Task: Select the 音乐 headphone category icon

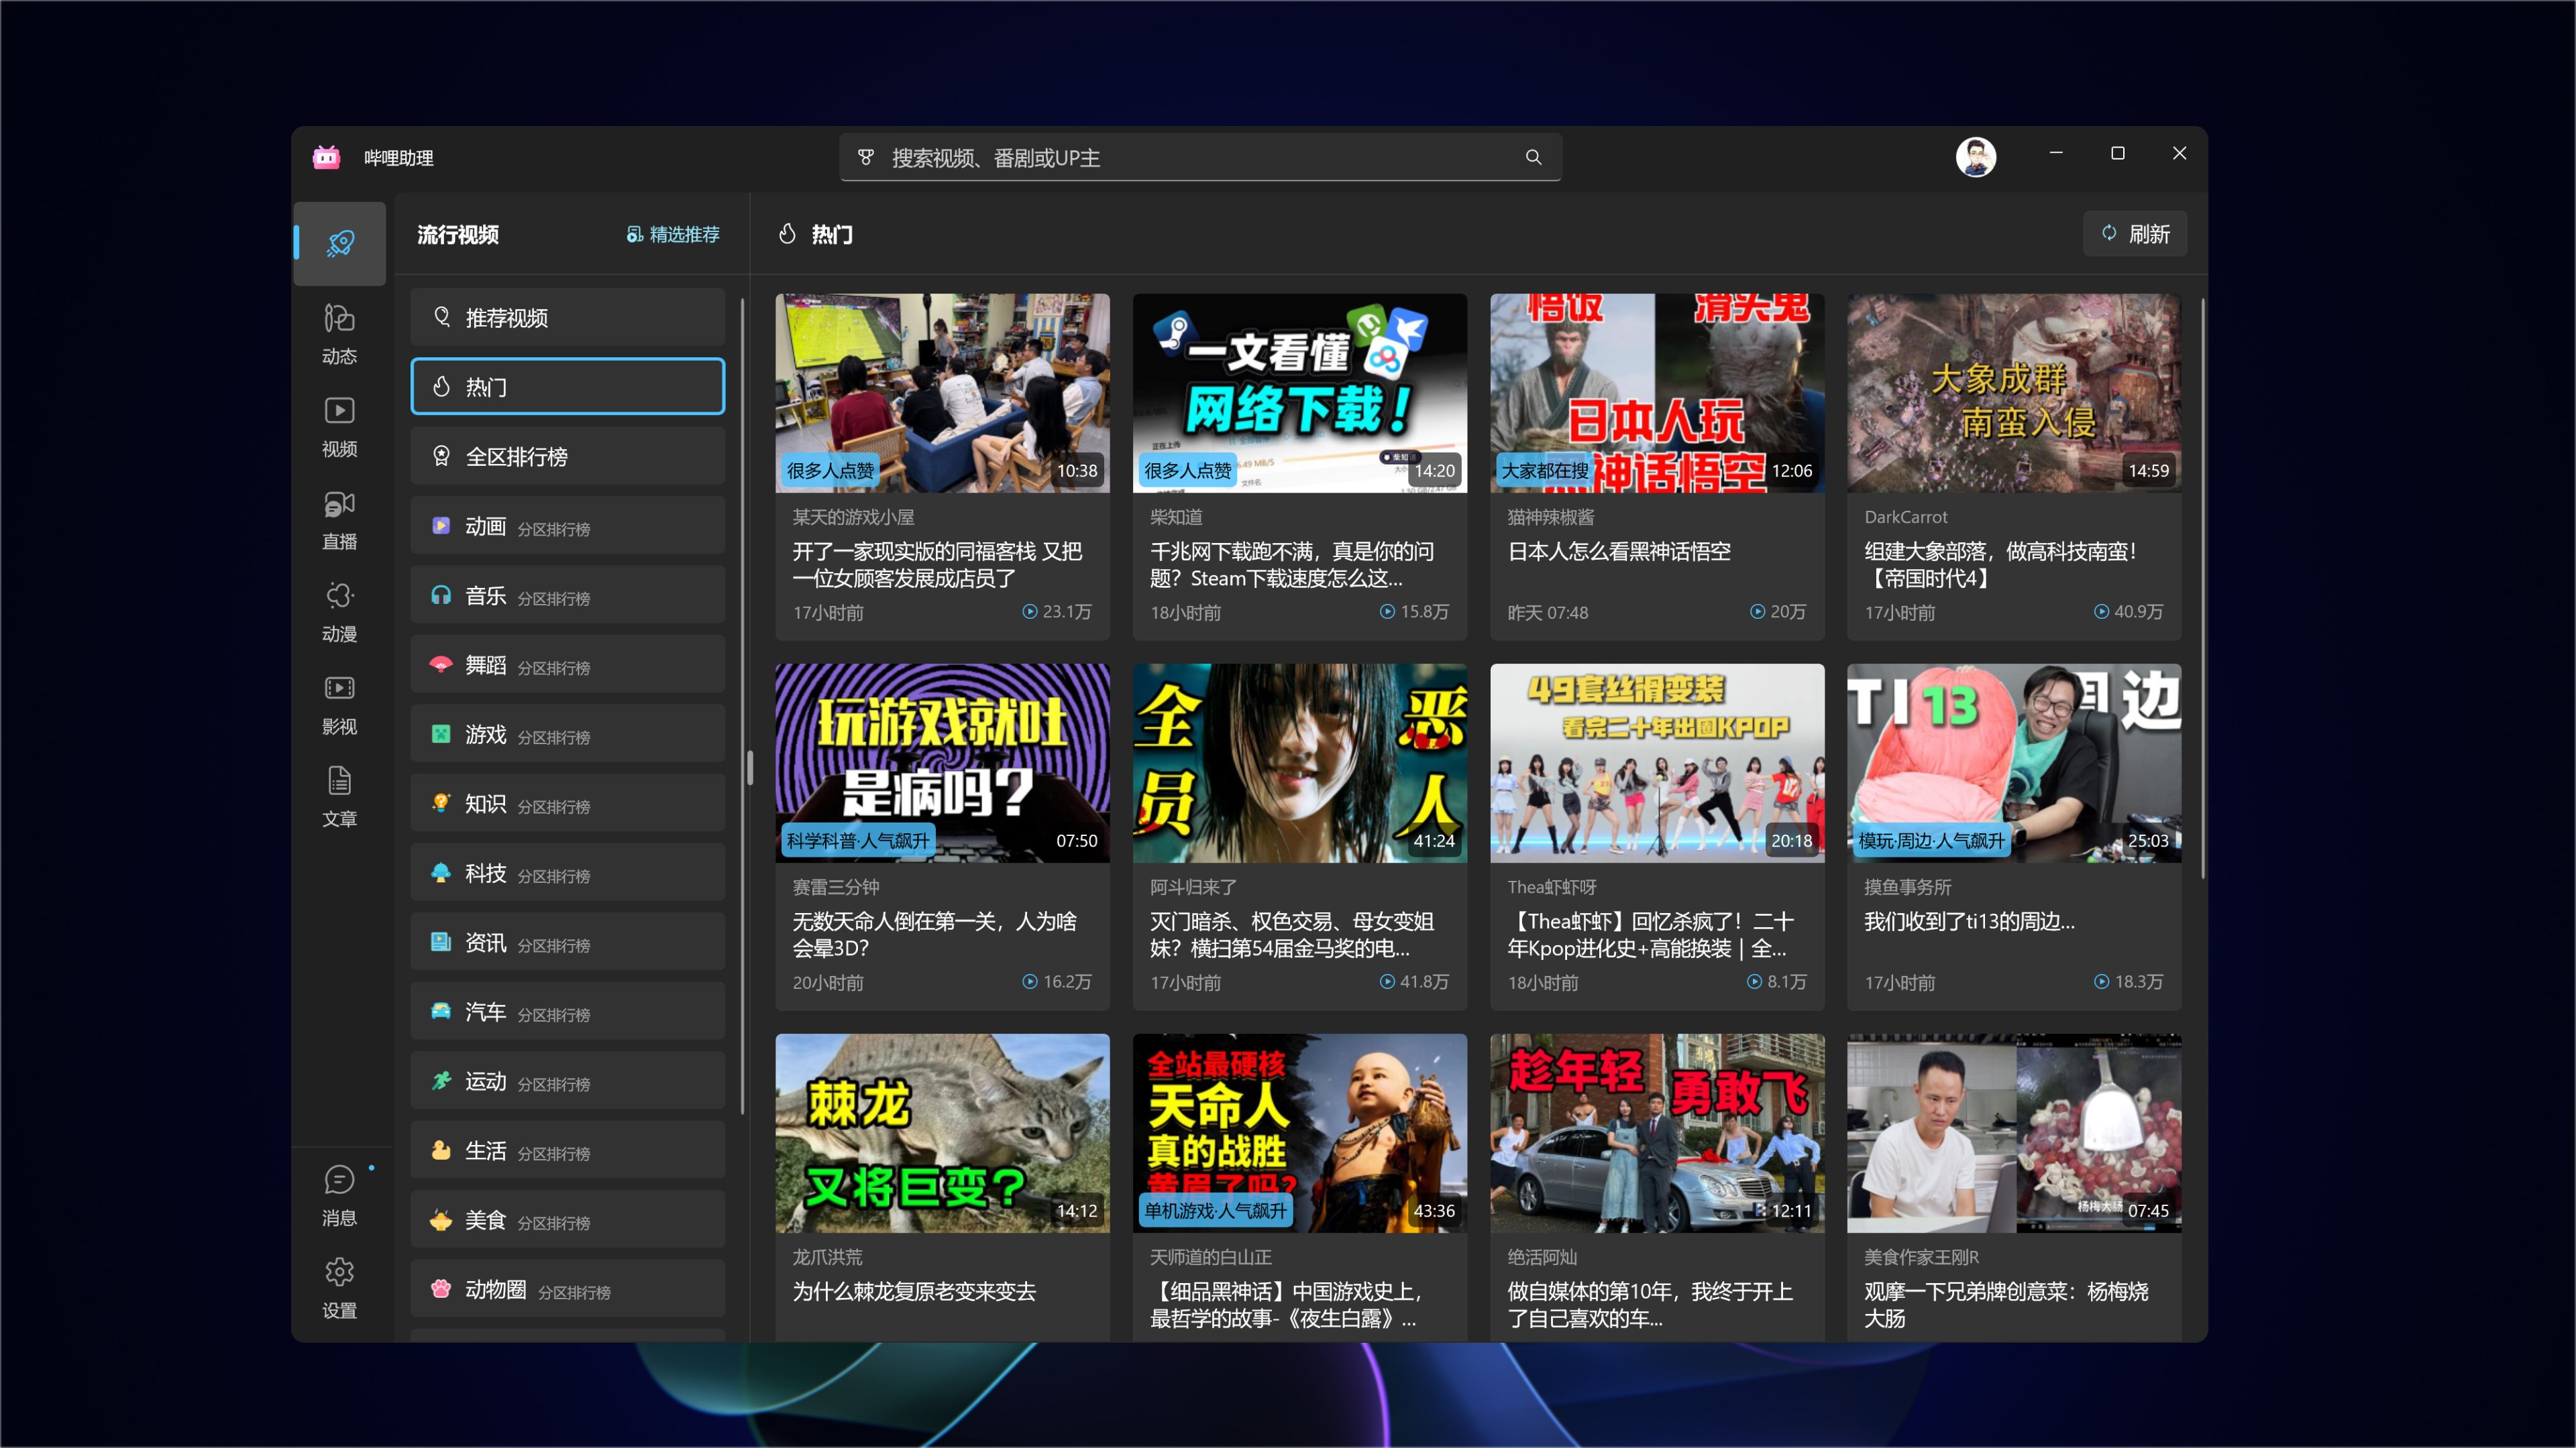Action: 441,595
